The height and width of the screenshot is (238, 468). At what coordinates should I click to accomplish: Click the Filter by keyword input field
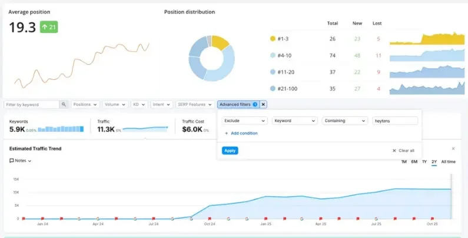click(32, 105)
